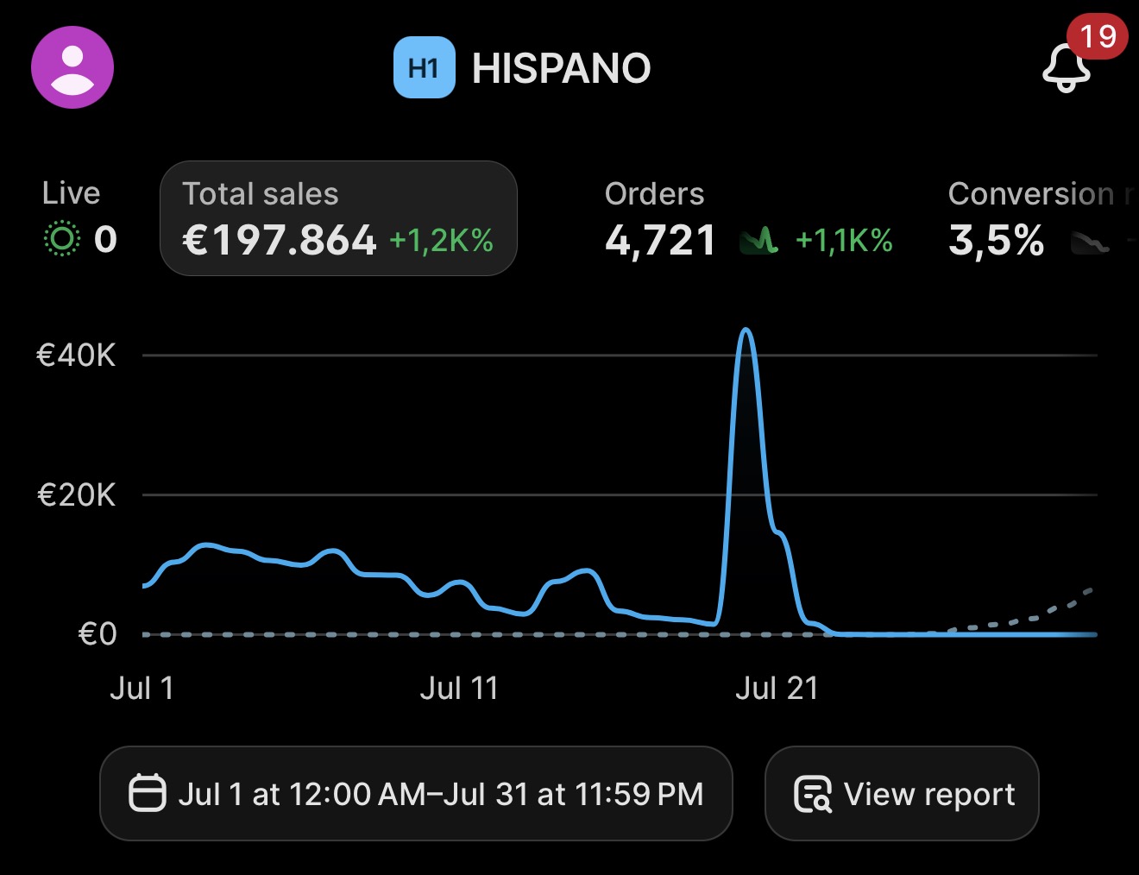The image size is (1139, 875).
Task: Tap the €0 axis label
Action: coord(97,634)
